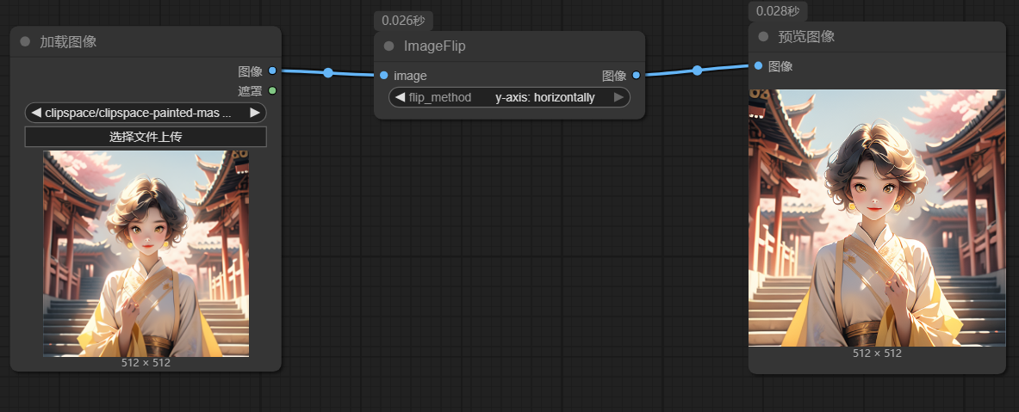The width and height of the screenshot is (1019, 412).
Task: Select previous image file with left arrow
Action: point(36,113)
